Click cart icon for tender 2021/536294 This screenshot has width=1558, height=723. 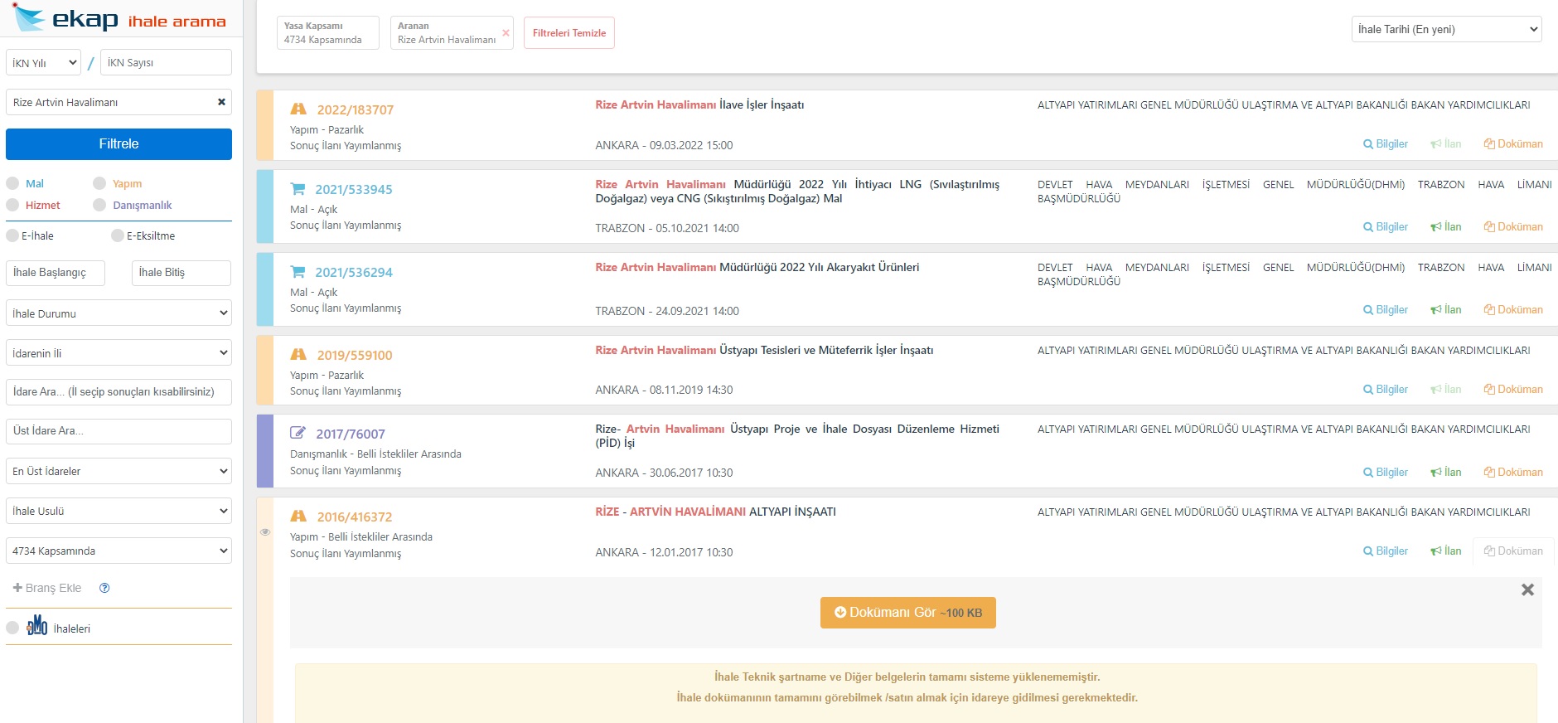pos(298,271)
